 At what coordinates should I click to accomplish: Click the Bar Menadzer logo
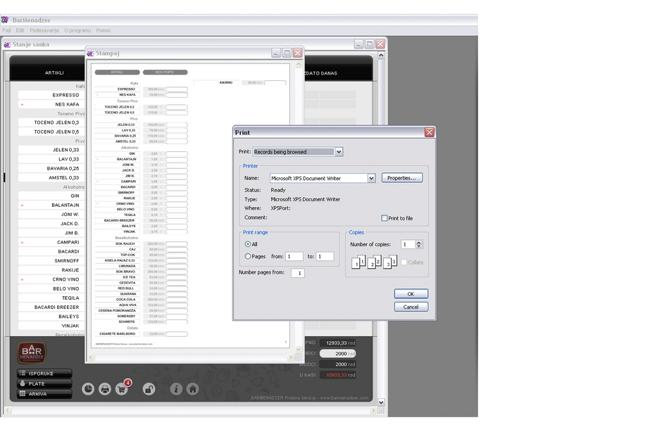click(32, 352)
